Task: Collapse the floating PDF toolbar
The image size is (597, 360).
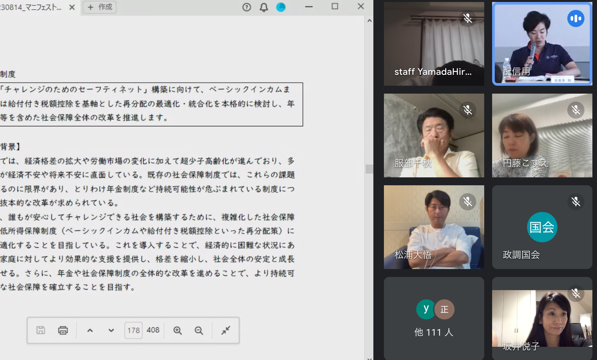Action: (x=226, y=330)
